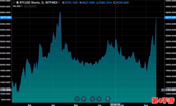This screenshot has height=106, width=176.
Task: Click the Low value 25082.3544
Action: (105, 3)
